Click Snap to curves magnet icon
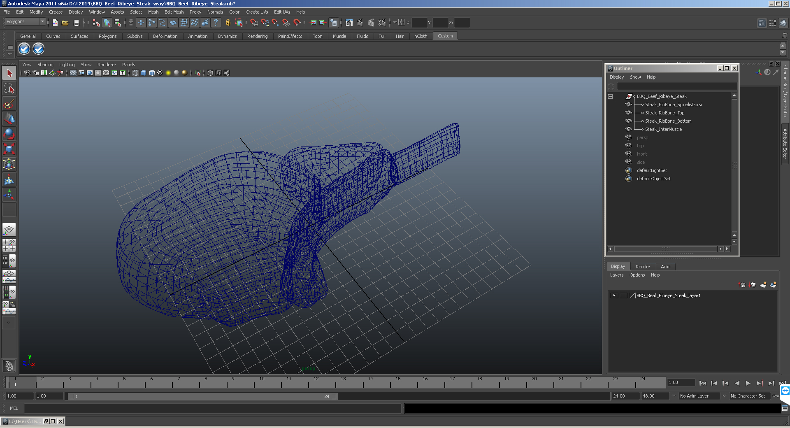The height and width of the screenshot is (428, 790). (x=265, y=23)
